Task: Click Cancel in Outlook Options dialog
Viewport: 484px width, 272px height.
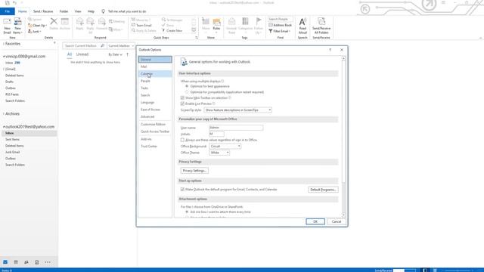Action: click(336, 221)
